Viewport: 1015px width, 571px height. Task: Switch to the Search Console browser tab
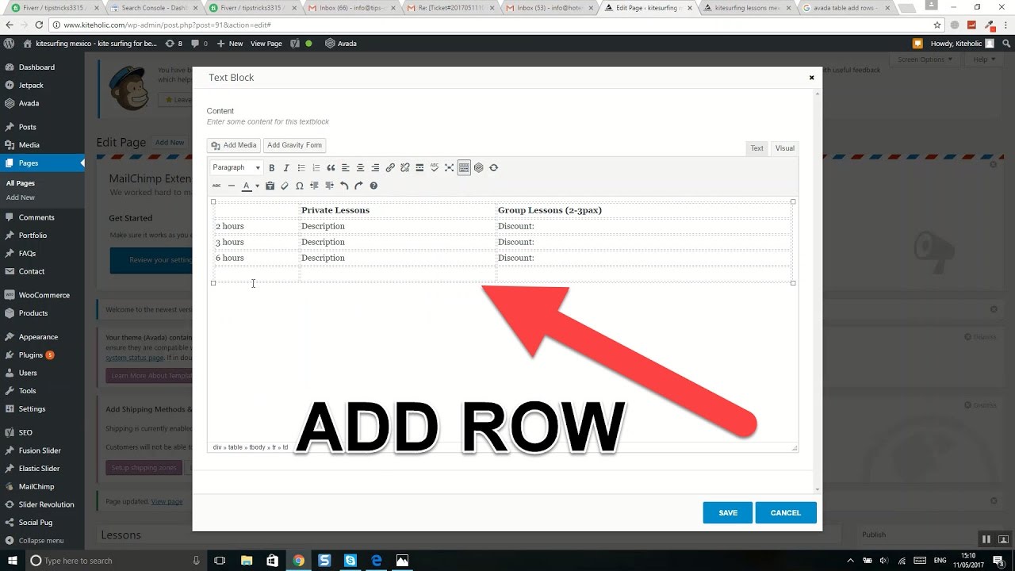pyautogui.click(x=155, y=8)
